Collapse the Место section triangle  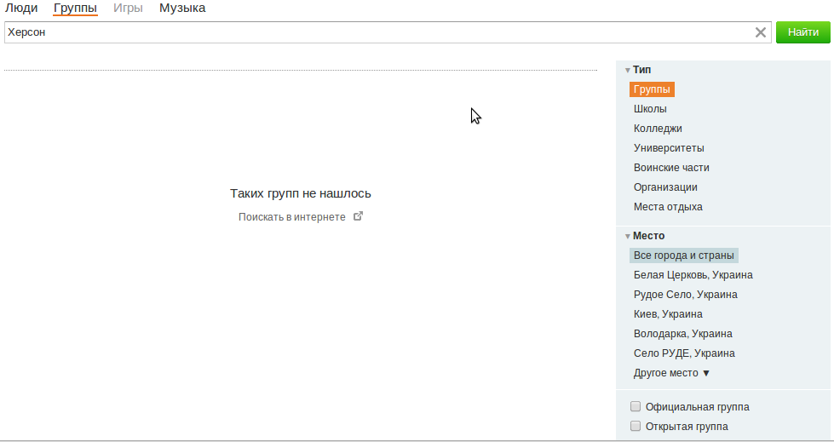(x=628, y=236)
